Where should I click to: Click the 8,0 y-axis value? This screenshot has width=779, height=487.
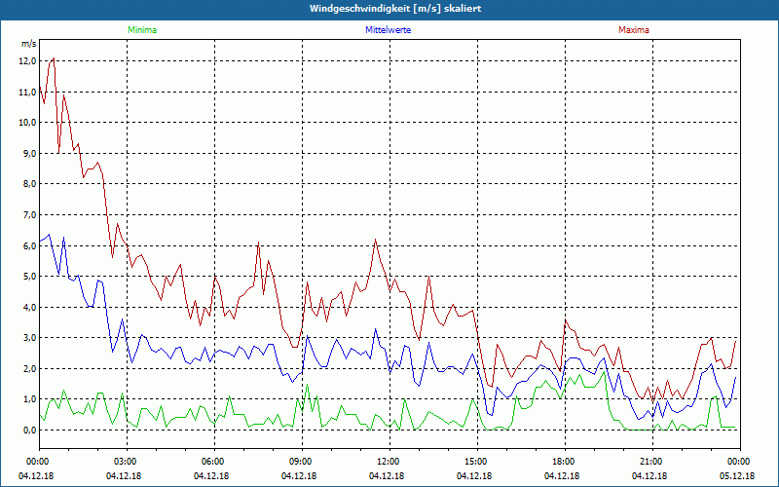tap(30, 184)
